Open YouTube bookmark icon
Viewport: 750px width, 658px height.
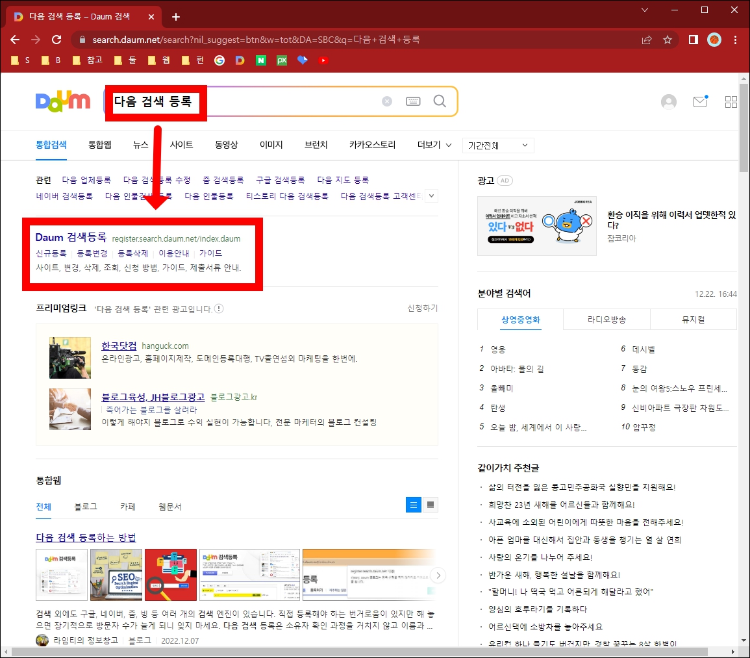pyautogui.click(x=323, y=60)
